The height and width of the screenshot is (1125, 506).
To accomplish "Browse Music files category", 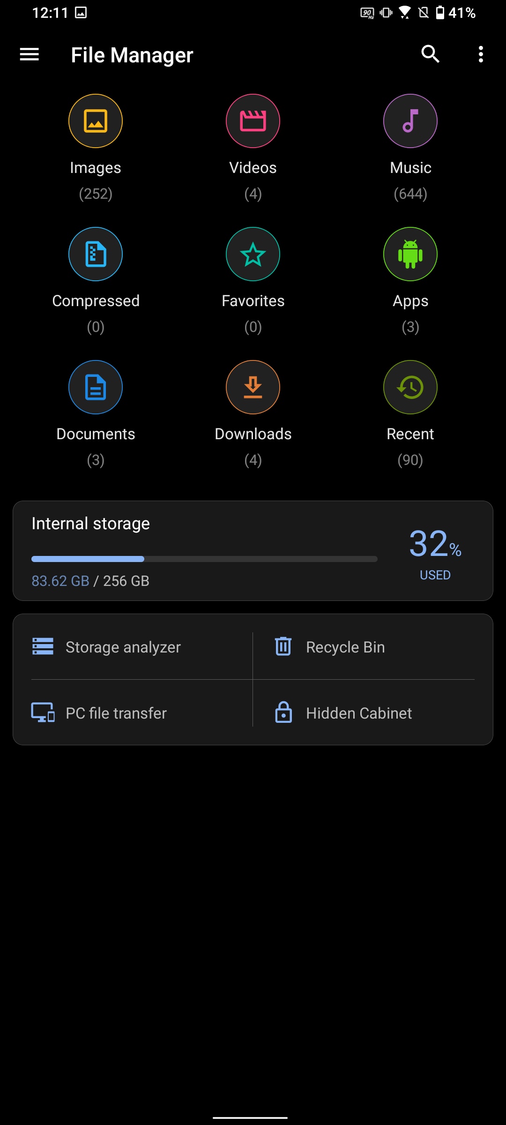I will [x=410, y=121].
